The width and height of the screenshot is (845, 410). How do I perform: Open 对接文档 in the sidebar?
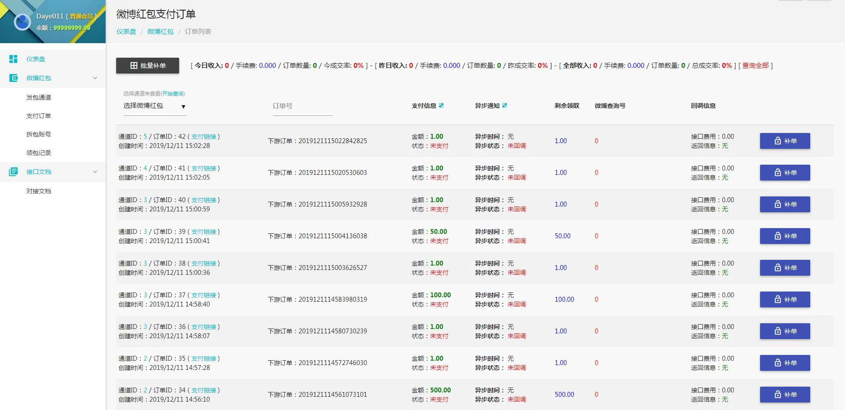tap(39, 191)
